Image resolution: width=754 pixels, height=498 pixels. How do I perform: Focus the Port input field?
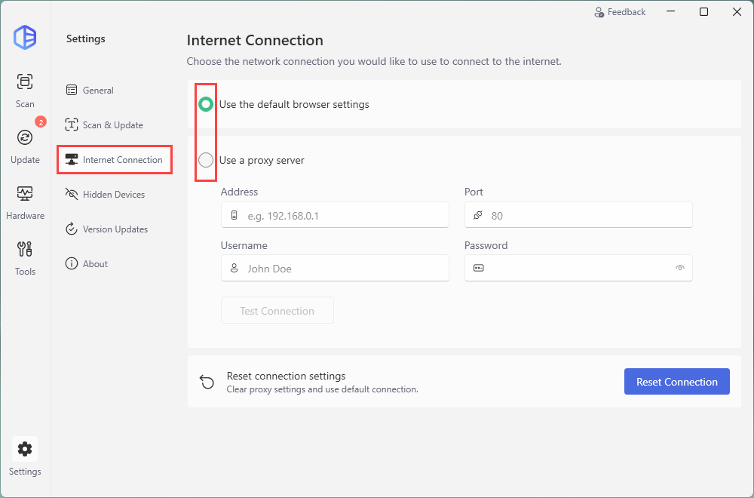point(587,215)
